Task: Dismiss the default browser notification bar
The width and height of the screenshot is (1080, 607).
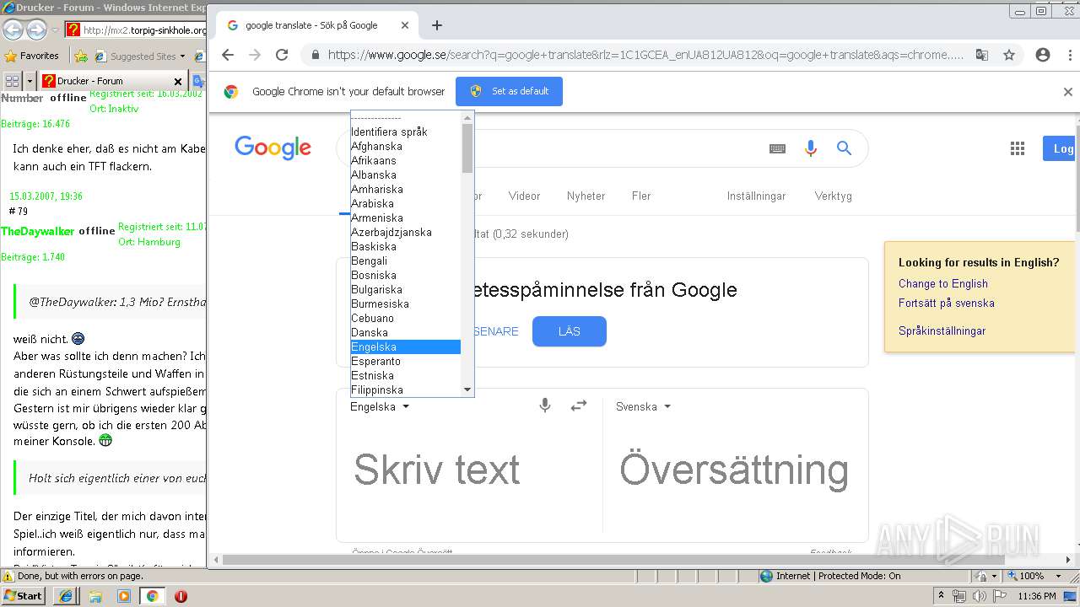Action: (1068, 92)
